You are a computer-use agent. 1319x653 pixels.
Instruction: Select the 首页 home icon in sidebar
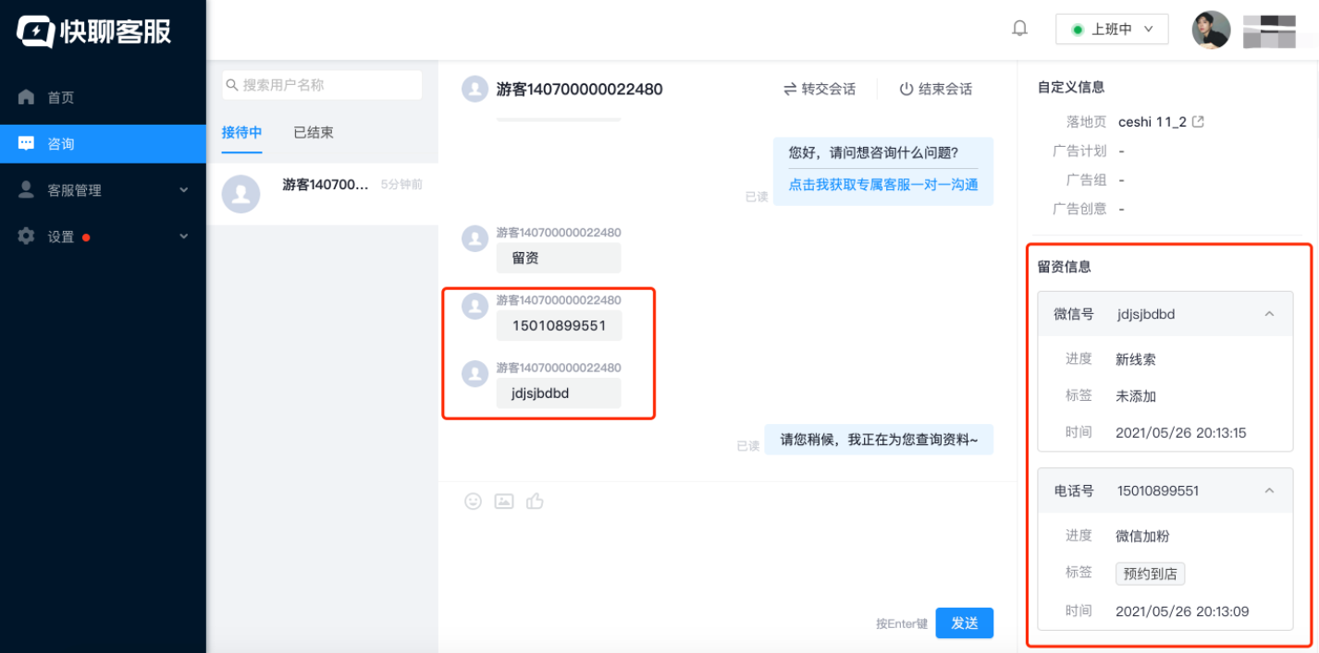[25, 96]
